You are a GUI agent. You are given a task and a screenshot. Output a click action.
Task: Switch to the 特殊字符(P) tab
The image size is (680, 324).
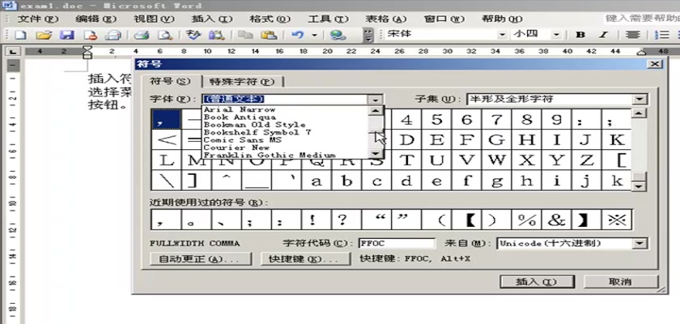(x=241, y=82)
